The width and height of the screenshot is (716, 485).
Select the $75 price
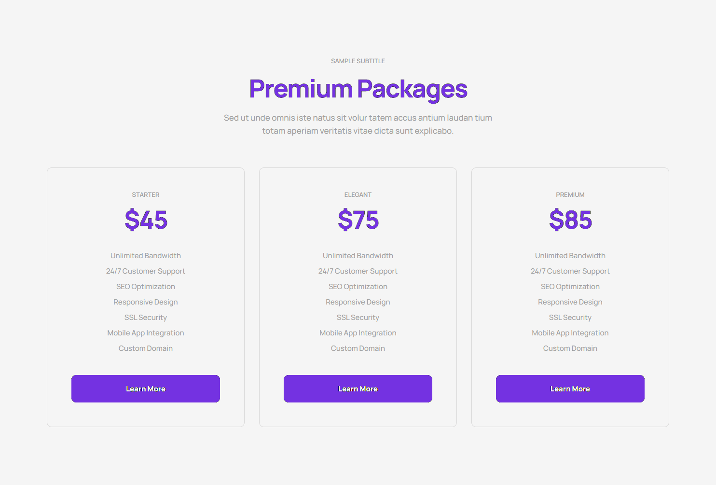(x=358, y=220)
